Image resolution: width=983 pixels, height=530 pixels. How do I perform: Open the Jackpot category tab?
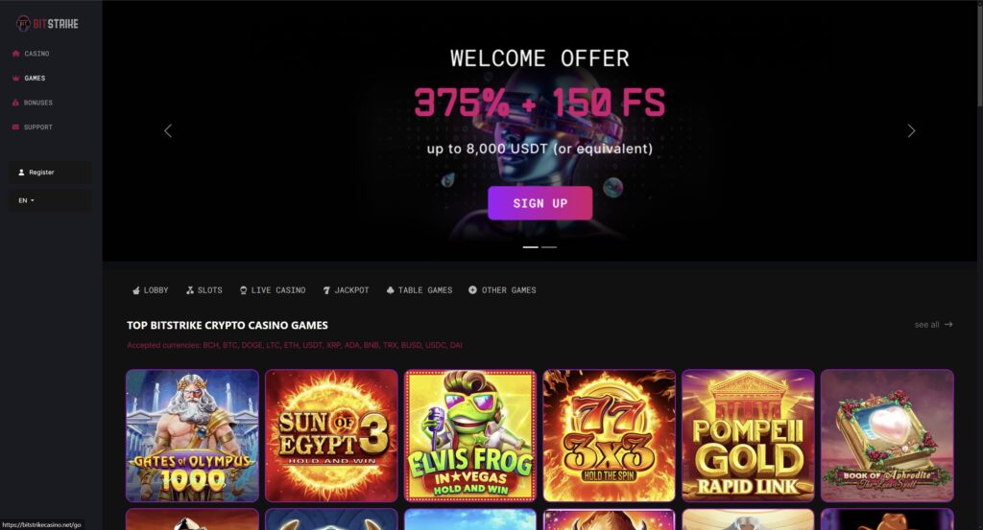(346, 290)
